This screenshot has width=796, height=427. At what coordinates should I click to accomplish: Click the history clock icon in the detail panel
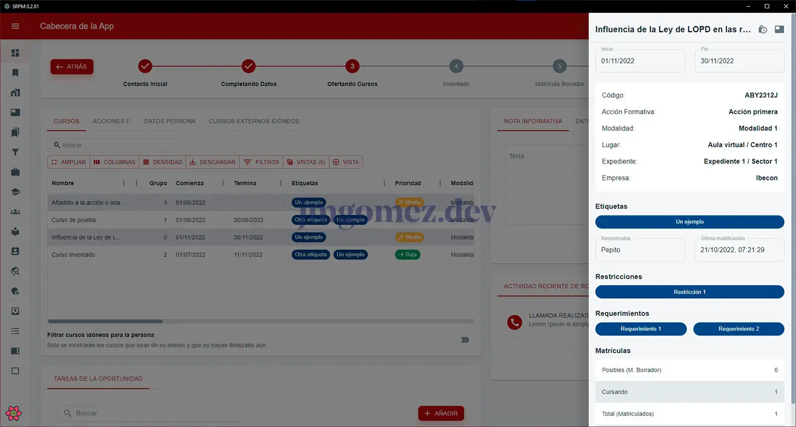762,30
